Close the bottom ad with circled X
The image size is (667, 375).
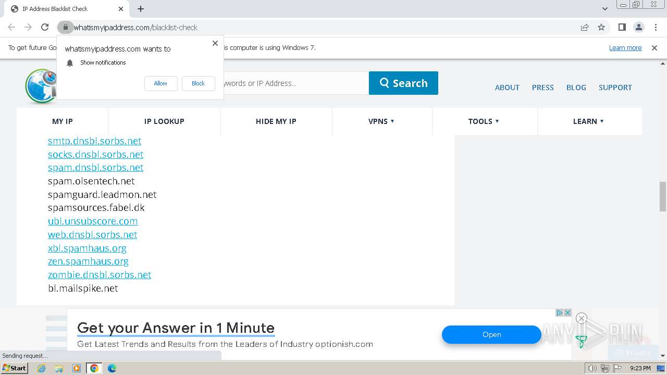coord(582,318)
